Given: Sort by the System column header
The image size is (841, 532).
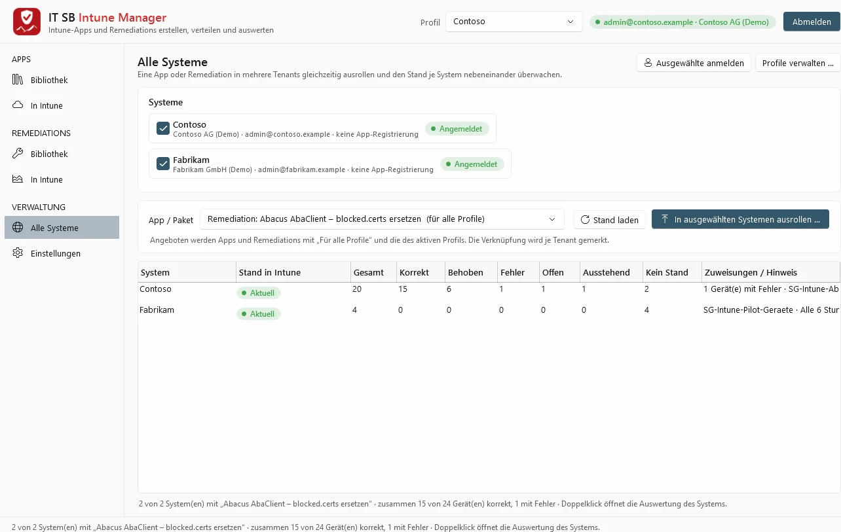Looking at the screenshot, I should tap(187, 272).
